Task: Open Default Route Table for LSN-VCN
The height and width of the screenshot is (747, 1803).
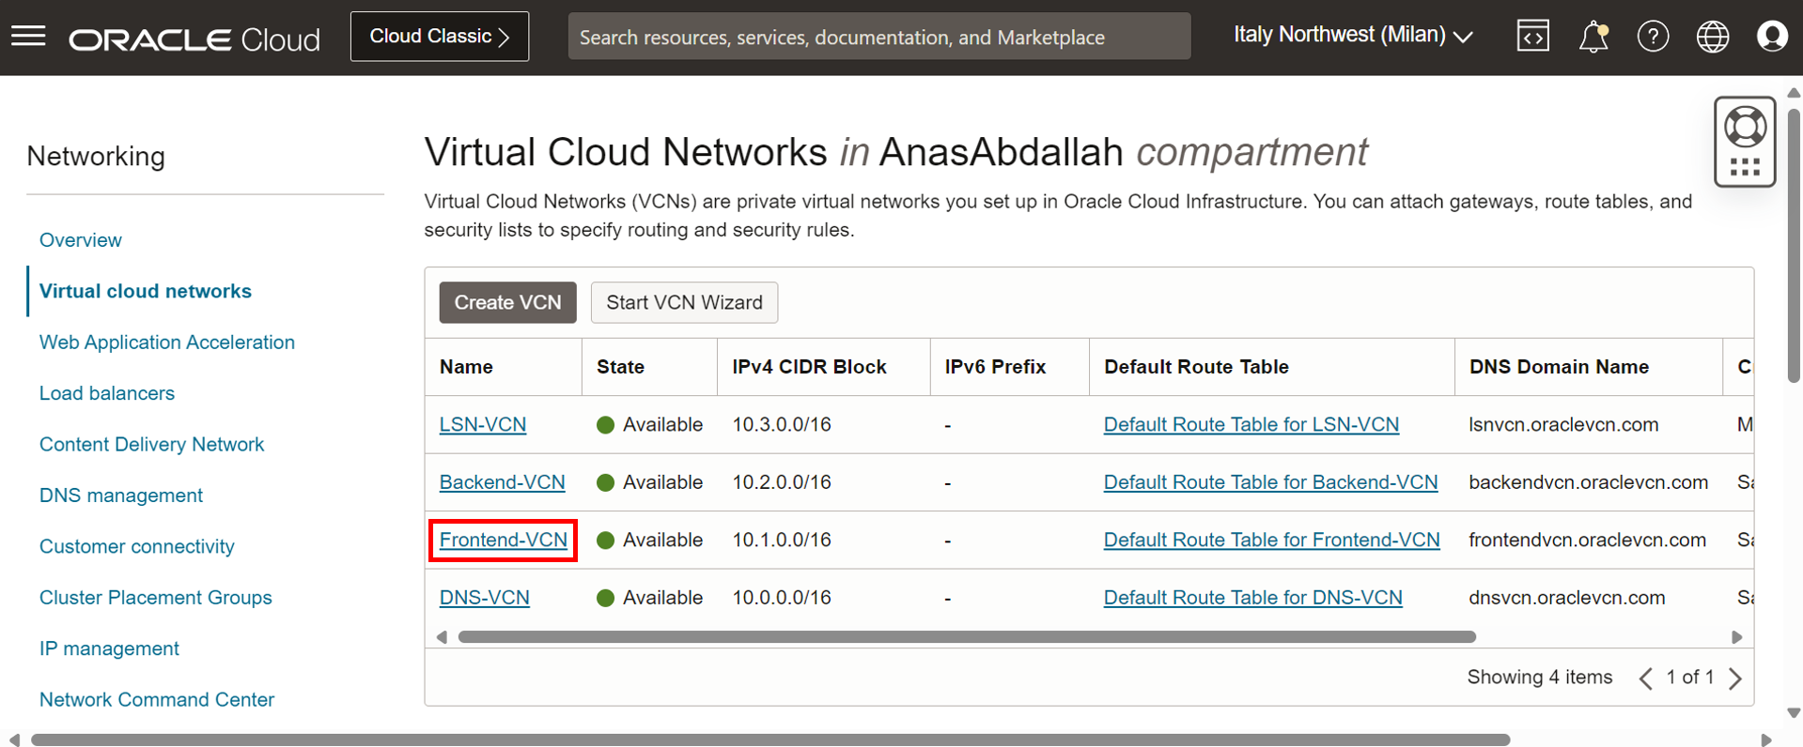Action: click(x=1251, y=424)
